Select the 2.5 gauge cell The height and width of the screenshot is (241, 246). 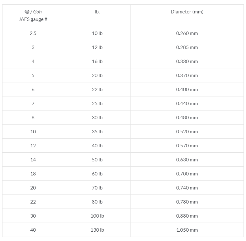[x=33, y=33]
